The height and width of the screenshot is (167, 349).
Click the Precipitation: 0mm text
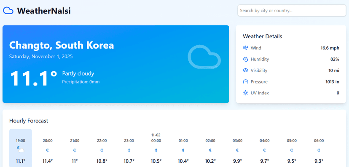point(81,82)
